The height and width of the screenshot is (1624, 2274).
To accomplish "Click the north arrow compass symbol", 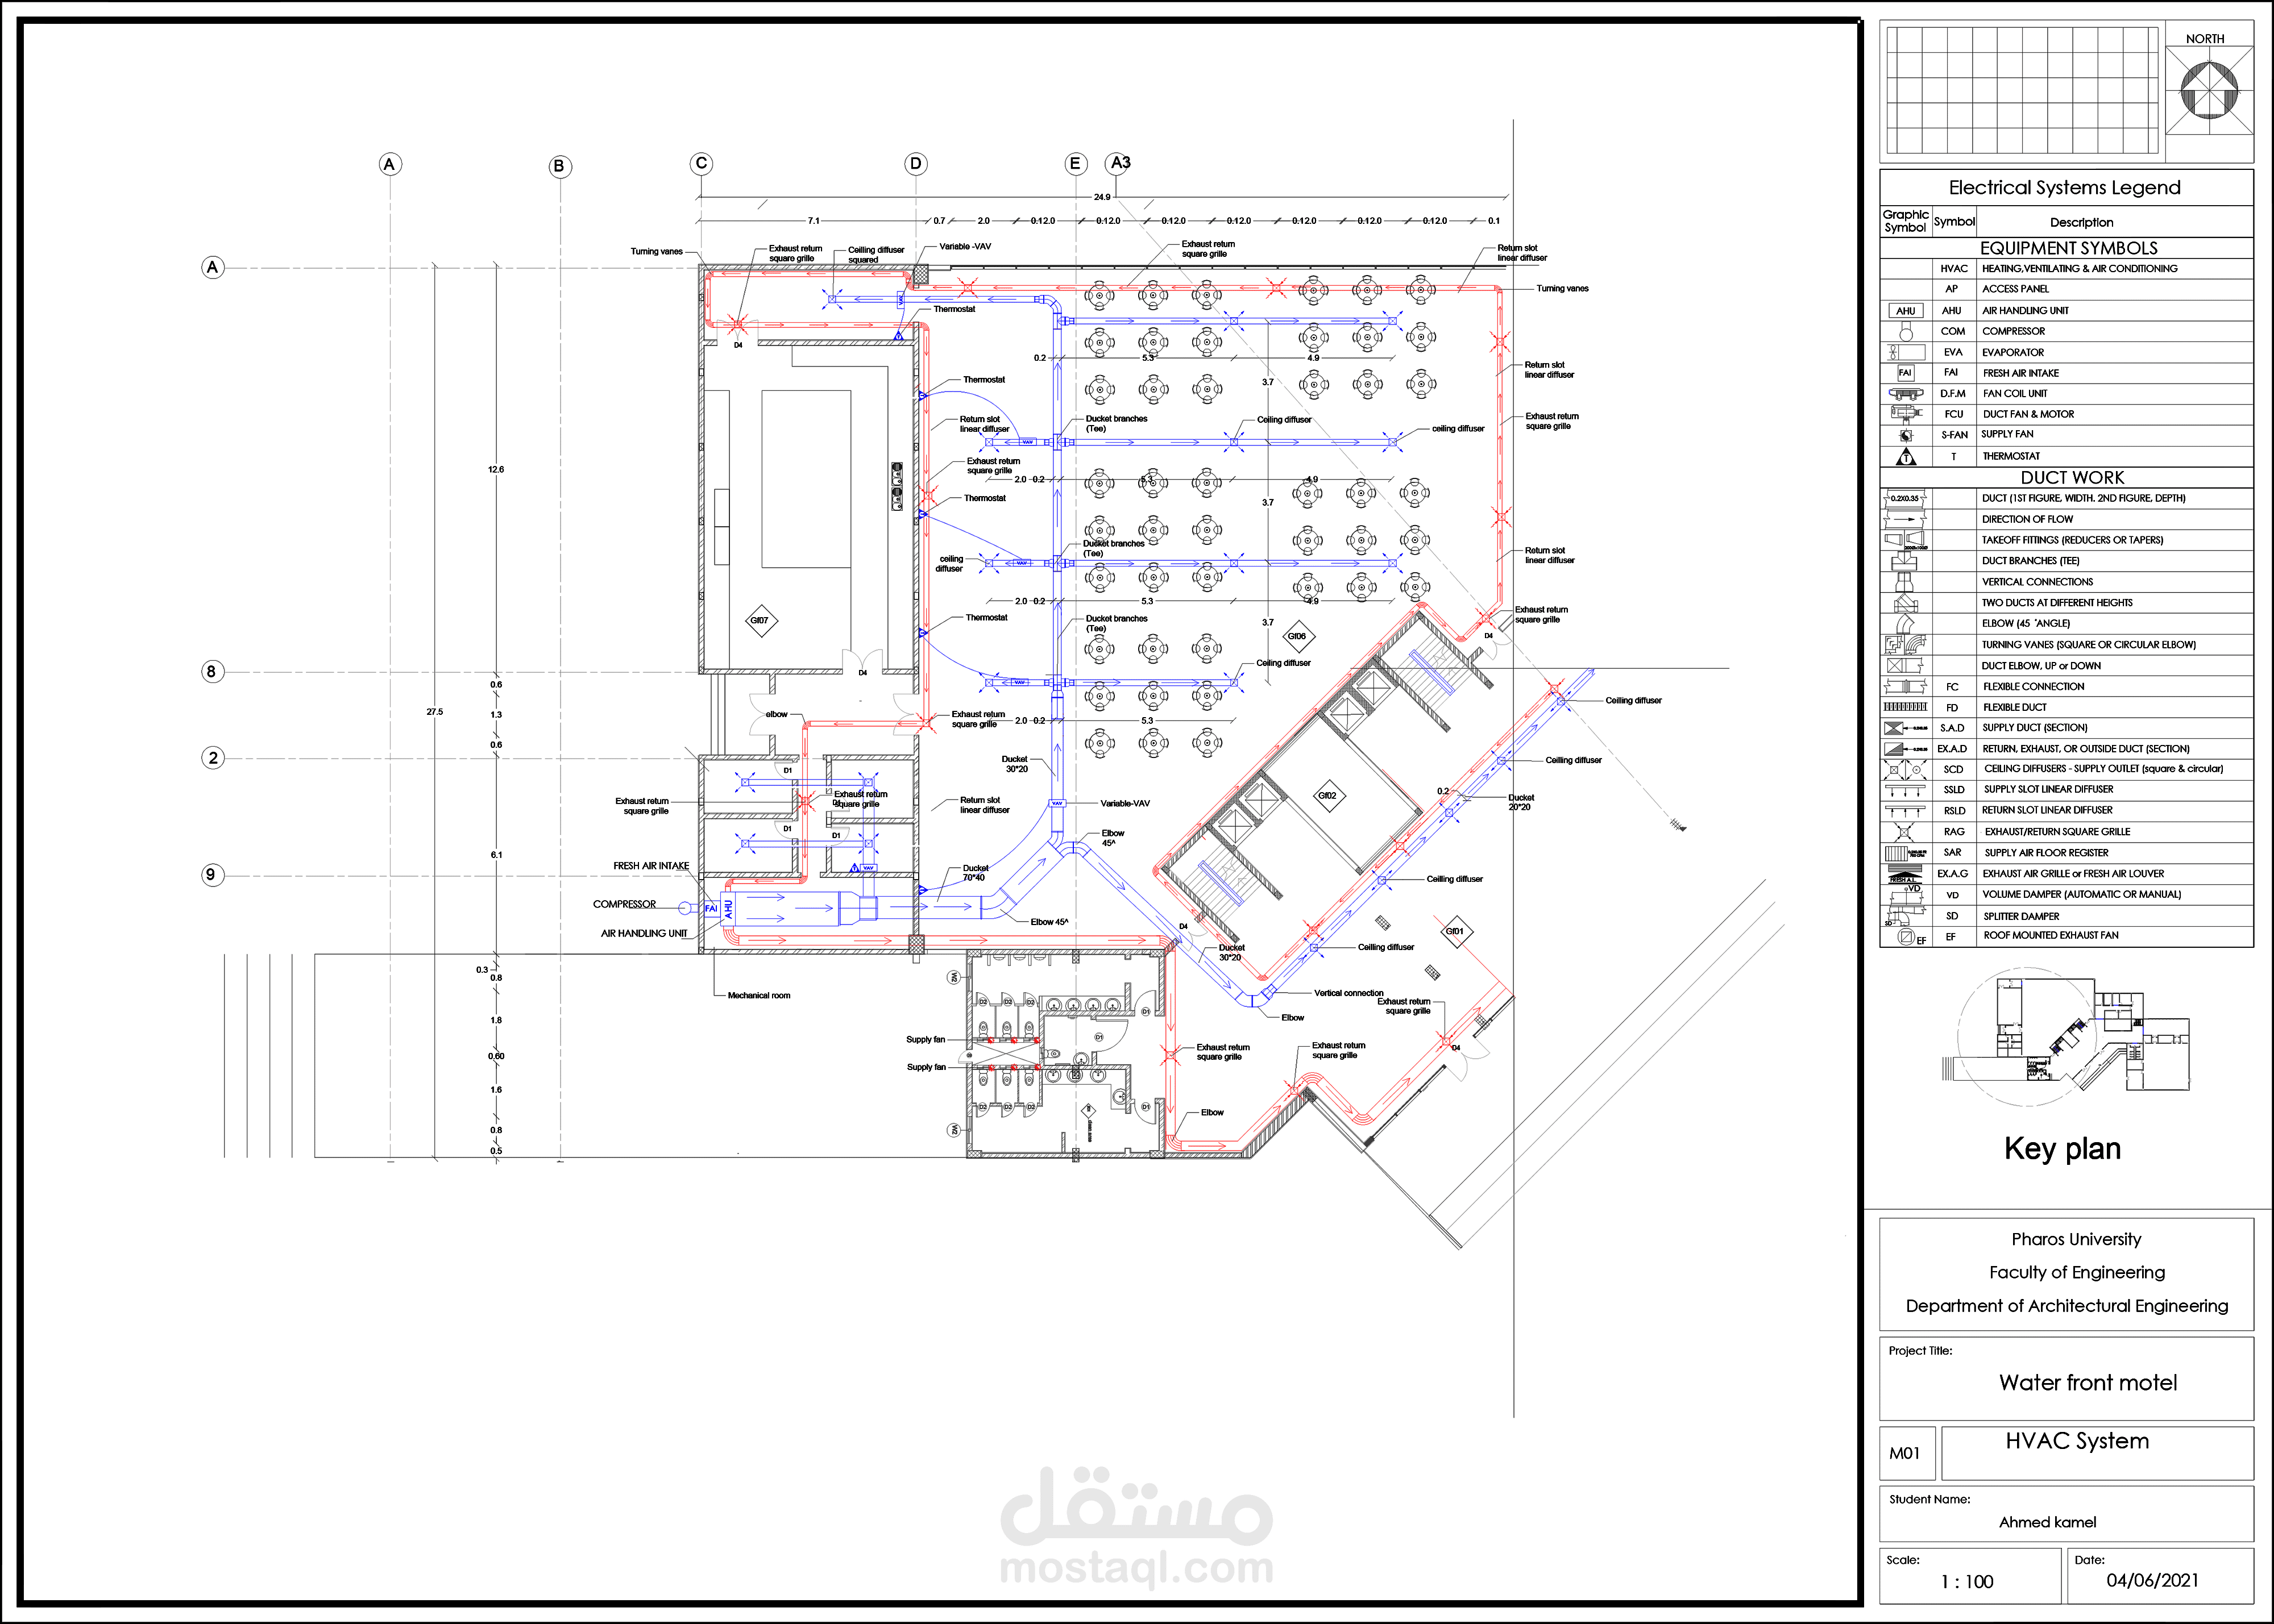I will pos(2209,90).
